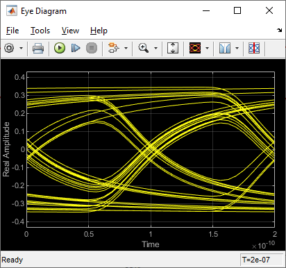Expand the Zoom tool dropdown arrow

[155, 48]
